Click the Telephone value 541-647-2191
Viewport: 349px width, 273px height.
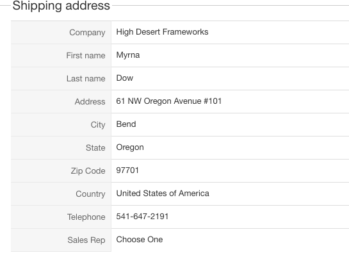(142, 217)
